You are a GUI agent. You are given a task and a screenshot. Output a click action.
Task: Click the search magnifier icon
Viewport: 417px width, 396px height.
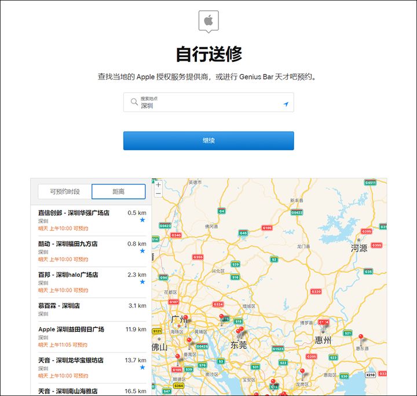pyautogui.click(x=134, y=102)
